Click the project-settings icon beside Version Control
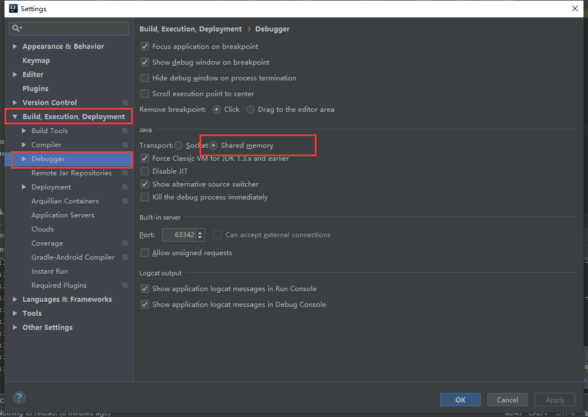 [124, 102]
